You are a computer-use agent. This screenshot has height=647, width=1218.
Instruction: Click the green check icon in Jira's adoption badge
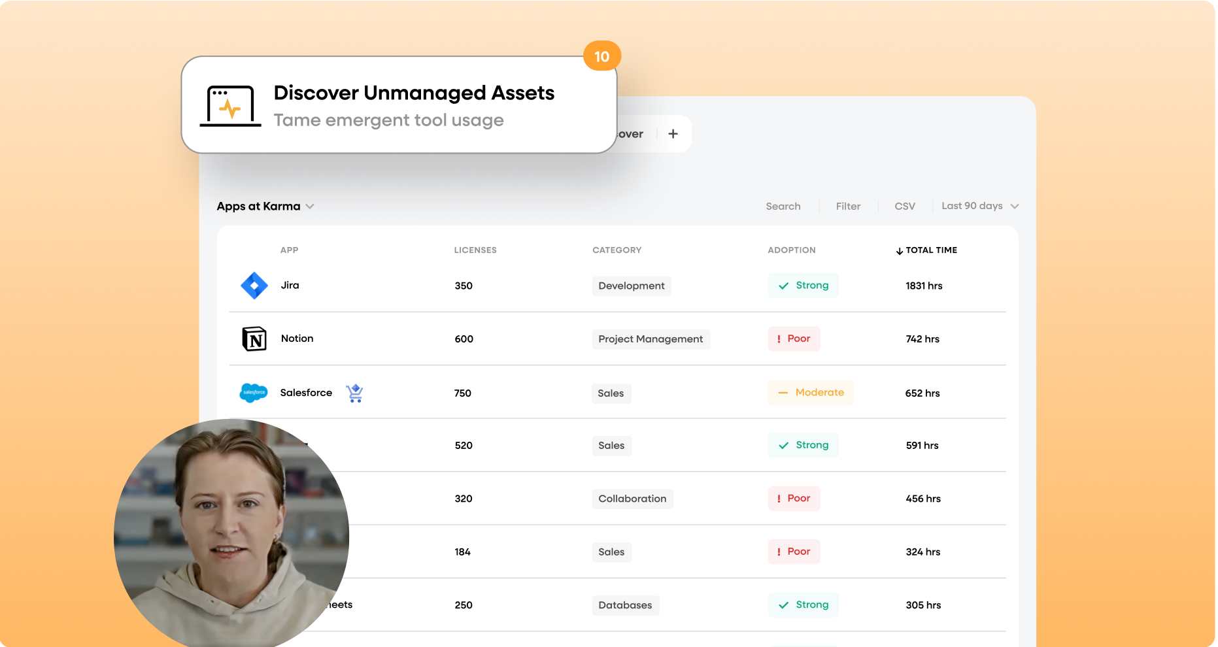click(x=784, y=286)
